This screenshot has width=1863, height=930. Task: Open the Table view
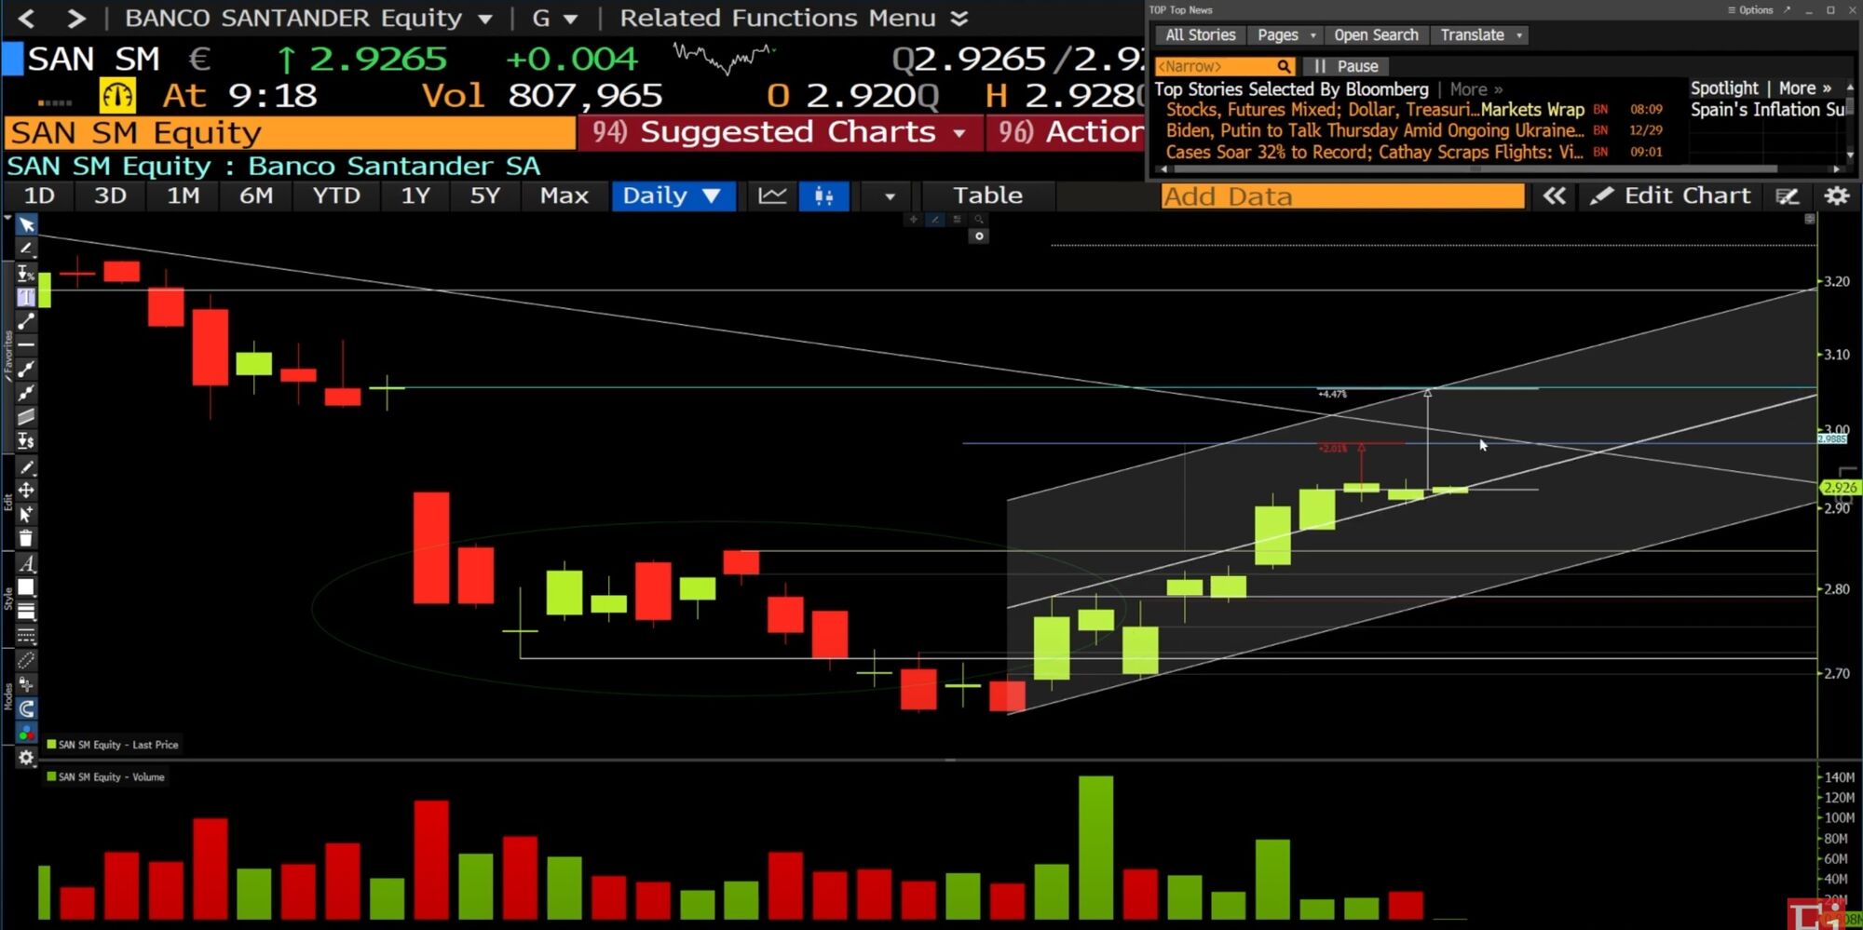click(x=987, y=195)
